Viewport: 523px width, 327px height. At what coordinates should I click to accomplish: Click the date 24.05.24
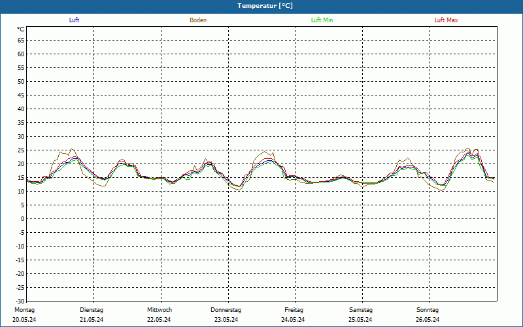click(x=293, y=320)
